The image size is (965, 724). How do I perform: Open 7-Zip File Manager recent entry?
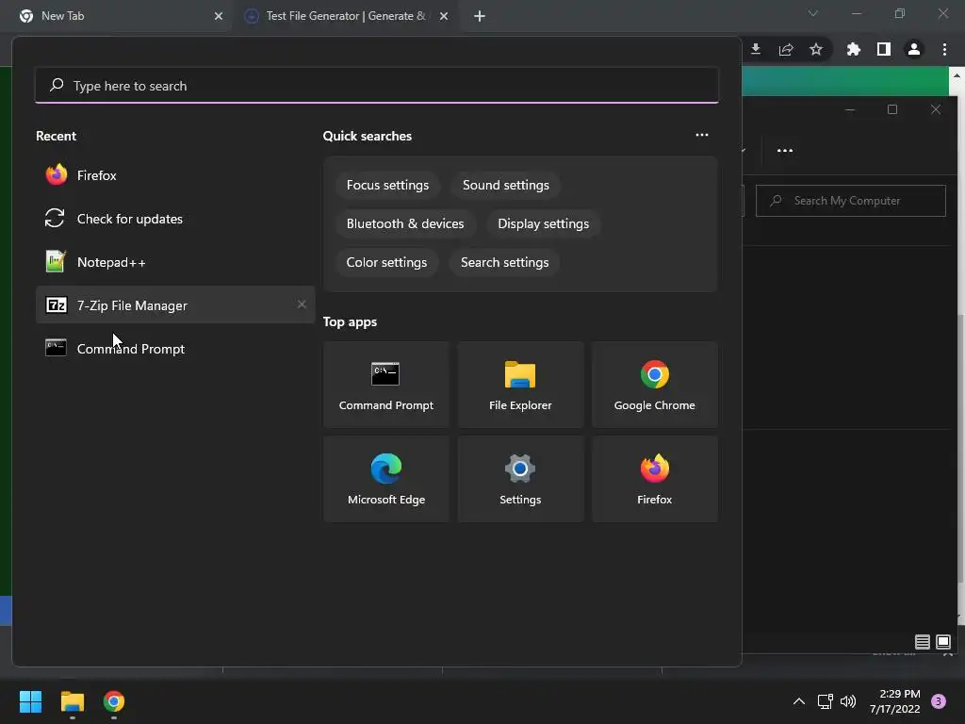click(174, 305)
